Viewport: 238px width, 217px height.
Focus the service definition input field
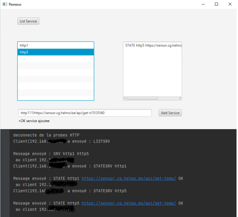(x=85, y=113)
